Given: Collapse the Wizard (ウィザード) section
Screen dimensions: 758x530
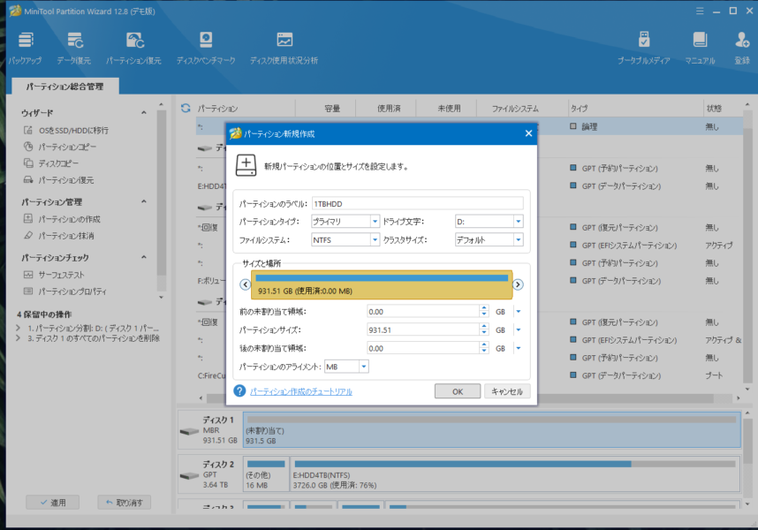Looking at the screenshot, I should tap(144, 112).
